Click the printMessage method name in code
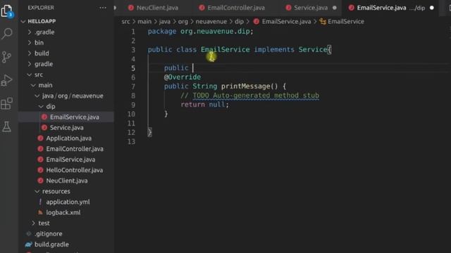 point(246,86)
